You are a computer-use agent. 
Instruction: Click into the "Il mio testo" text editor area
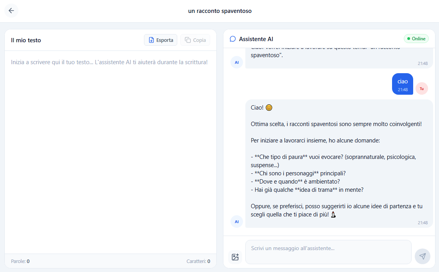[111, 152]
